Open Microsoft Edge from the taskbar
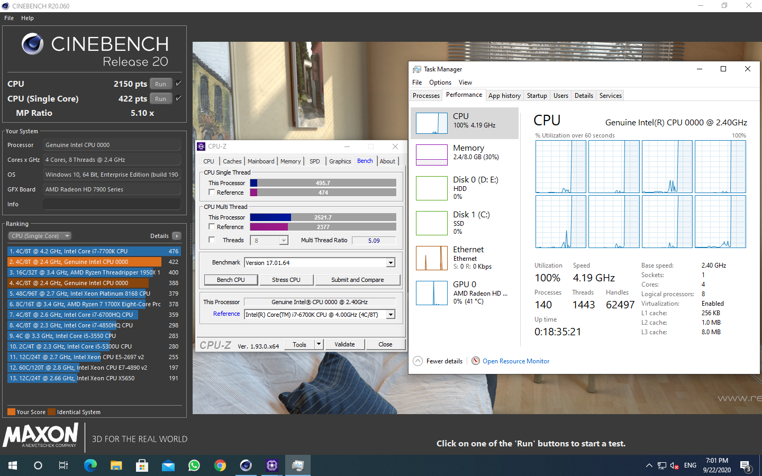The height and width of the screenshot is (476, 762). (90, 465)
